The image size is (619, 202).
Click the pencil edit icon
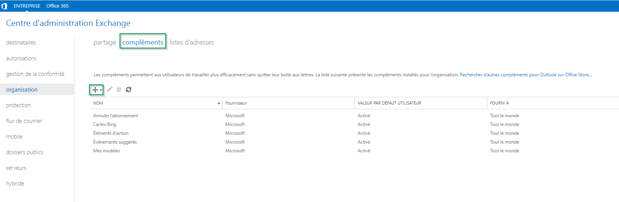(109, 89)
